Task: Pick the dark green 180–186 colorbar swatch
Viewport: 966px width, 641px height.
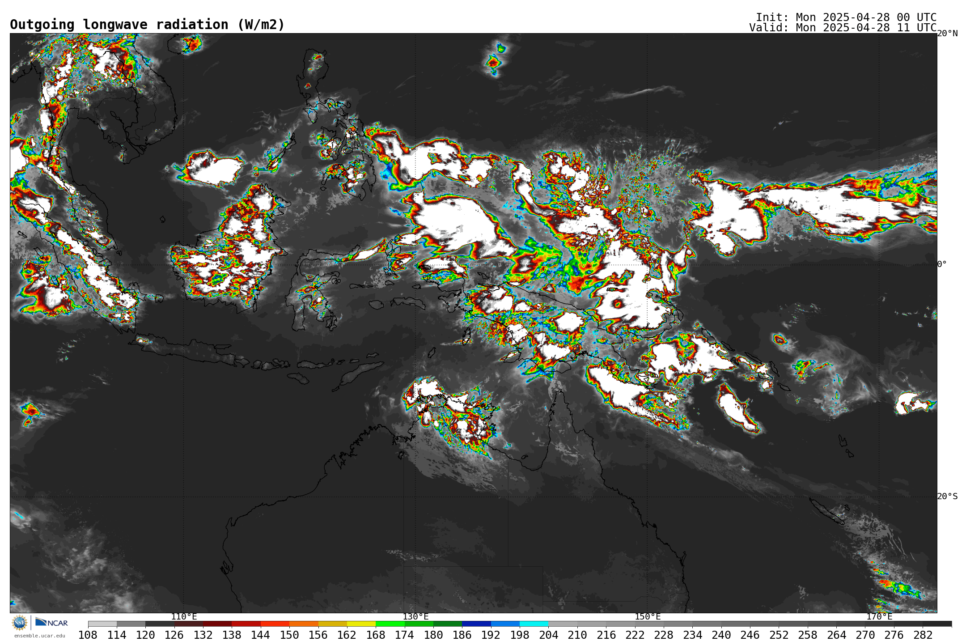Action: (448, 624)
